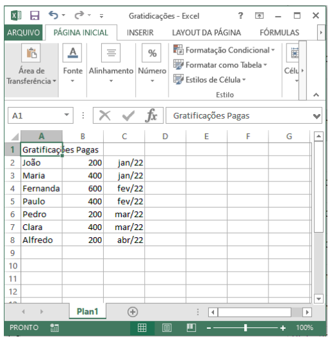Screen dimensions: 330x339
Task: Click the Name Box showing A1
Action: 36,115
